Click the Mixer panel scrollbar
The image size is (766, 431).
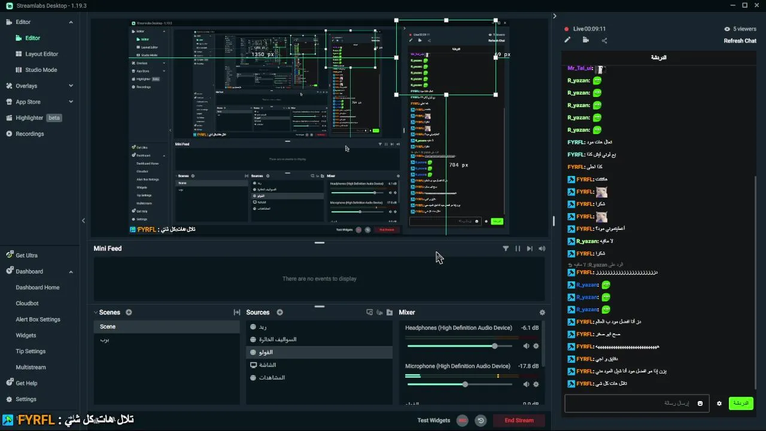coord(543,344)
